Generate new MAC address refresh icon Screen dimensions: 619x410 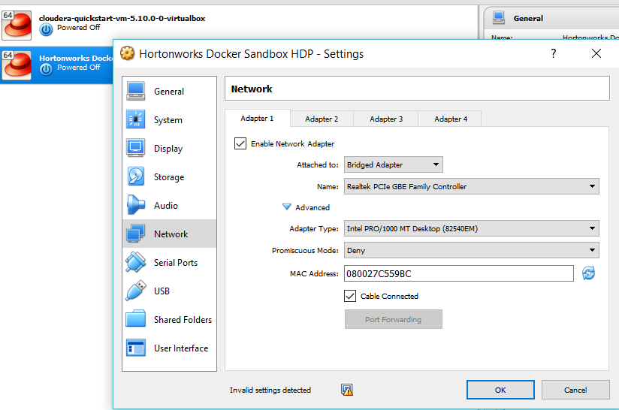click(589, 273)
